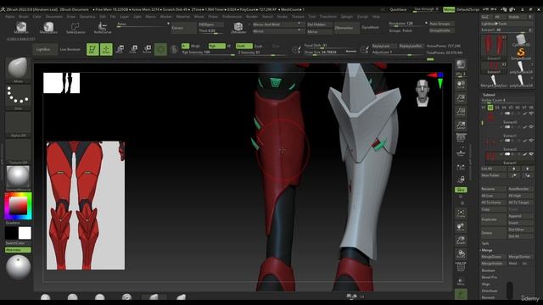This screenshot has width=543, height=305.
Task: Switch to Zsub sculpt mode
Action: pyautogui.click(x=258, y=46)
